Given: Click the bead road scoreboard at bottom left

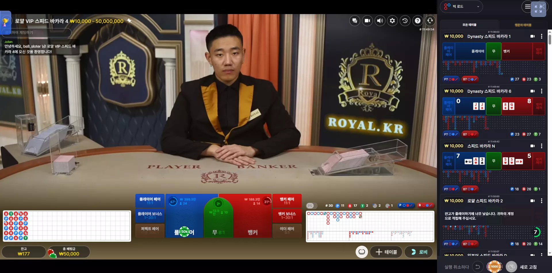Looking at the screenshot, I should coord(67,226).
